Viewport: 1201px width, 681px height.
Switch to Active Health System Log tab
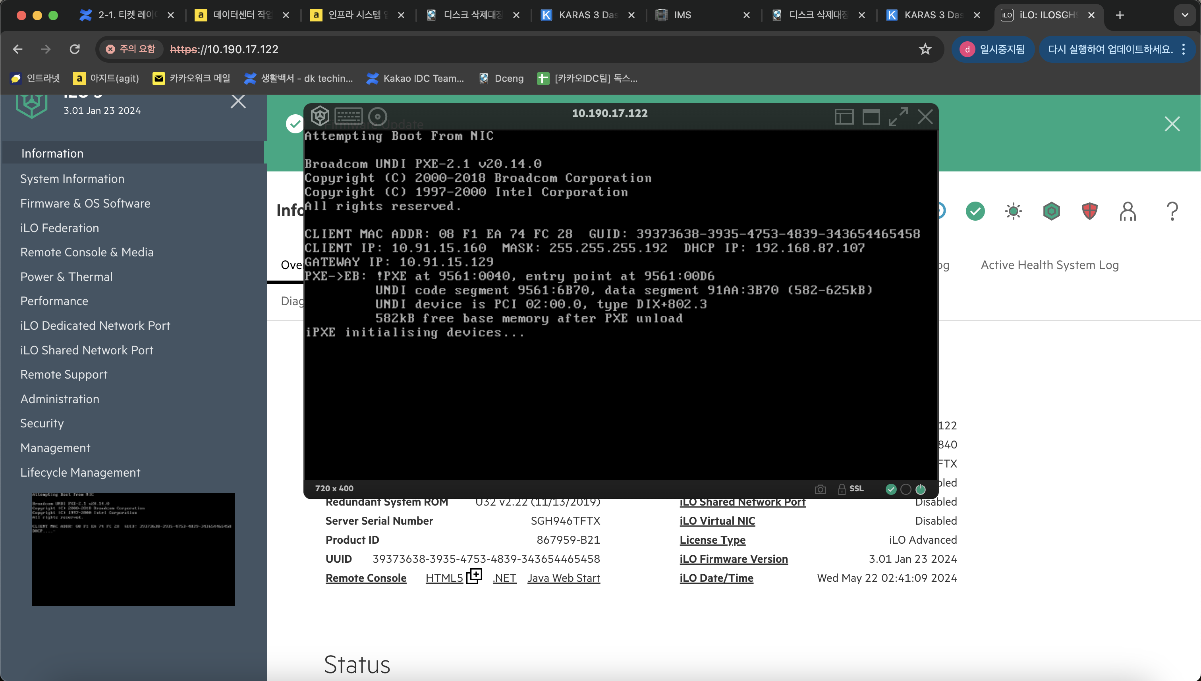[1049, 265]
